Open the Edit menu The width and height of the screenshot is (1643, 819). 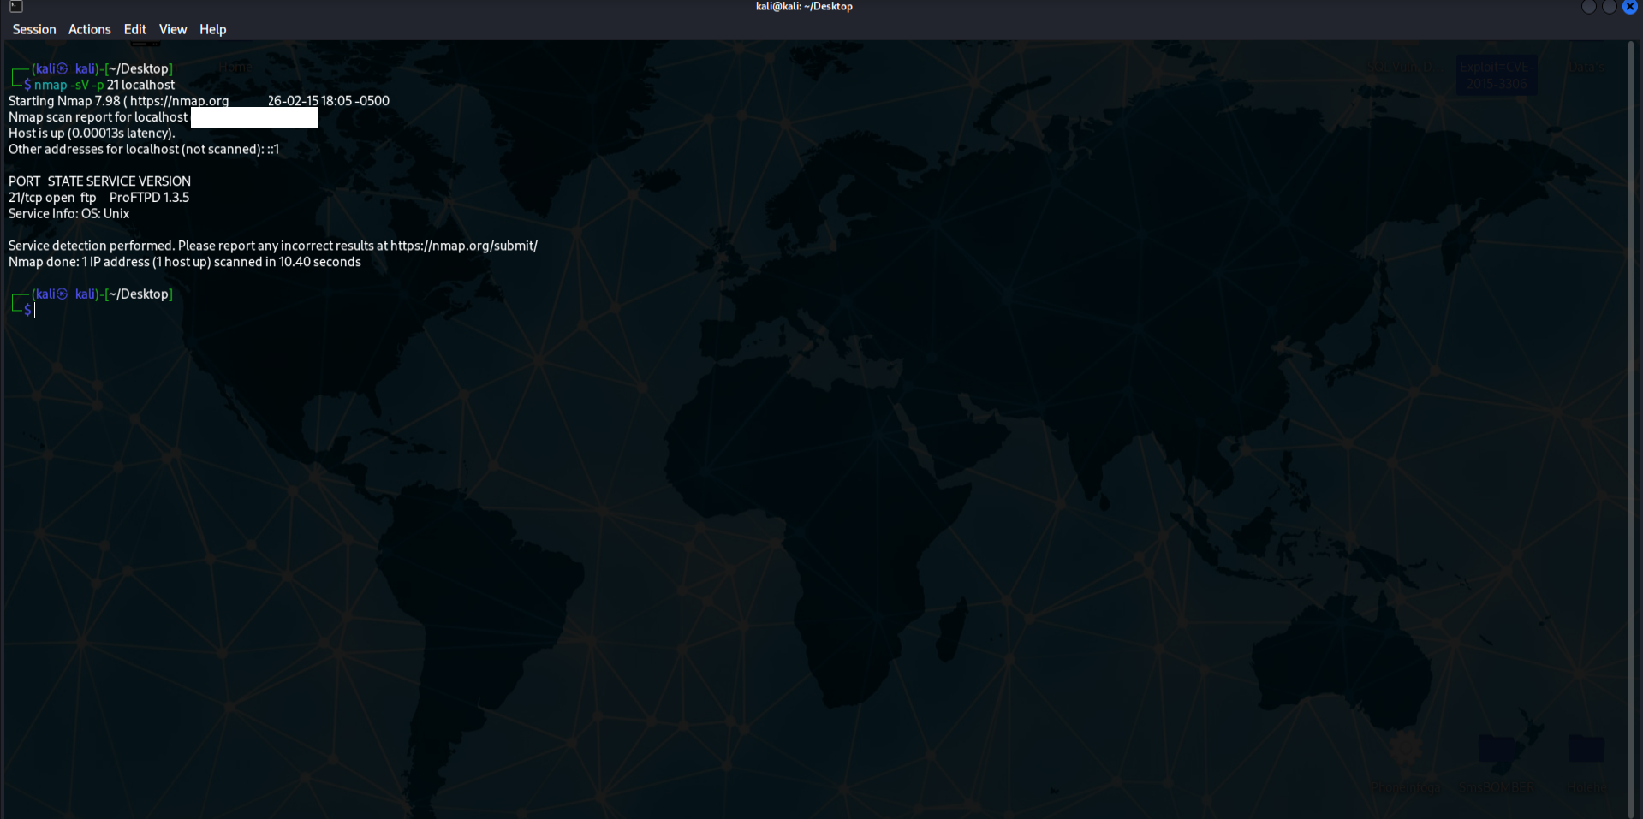[135, 29]
